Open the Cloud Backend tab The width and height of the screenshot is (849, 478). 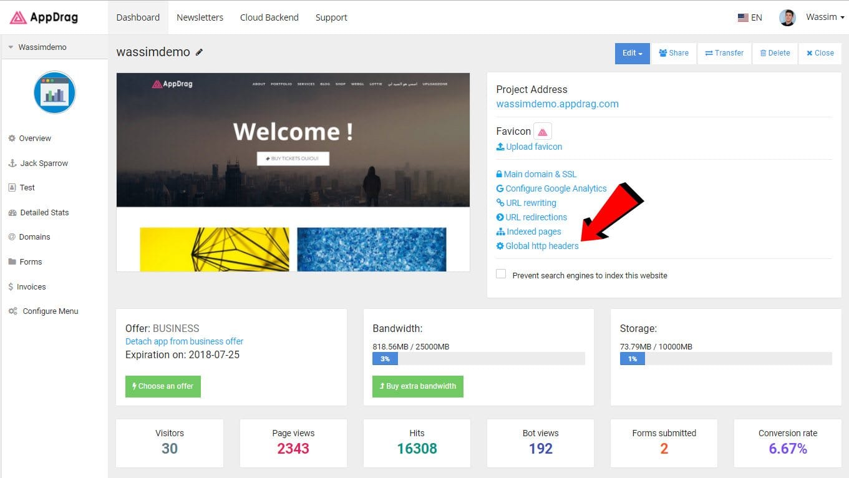coord(269,17)
